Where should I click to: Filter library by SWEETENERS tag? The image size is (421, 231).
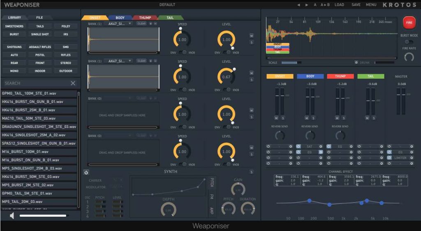click(14, 26)
